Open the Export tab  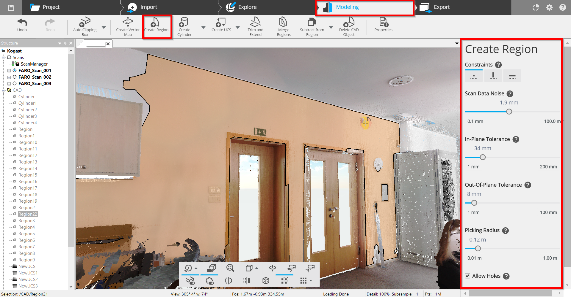[441, 7]
